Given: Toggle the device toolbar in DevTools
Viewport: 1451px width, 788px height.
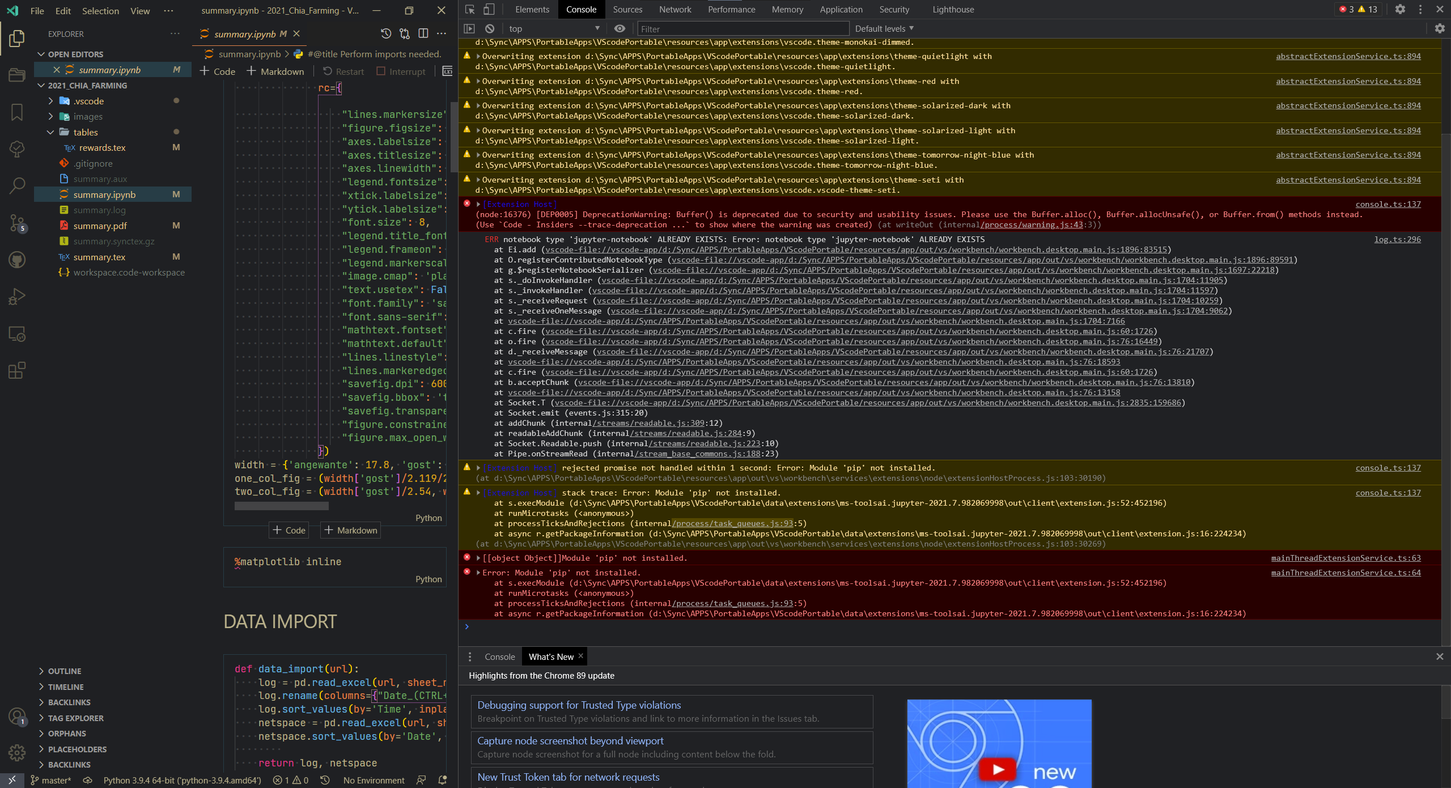Looking at the screenshot, I should pyautogui.click(x=489, y=10).
